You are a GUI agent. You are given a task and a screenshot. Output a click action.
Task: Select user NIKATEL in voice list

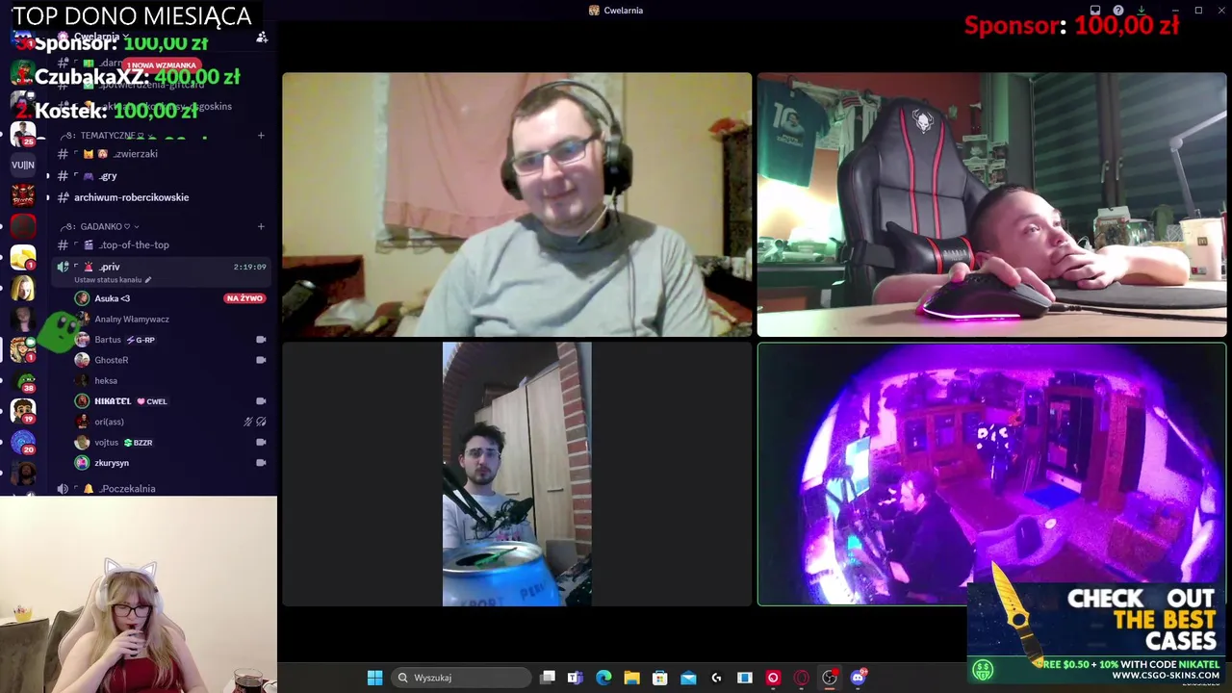(x=113, y=401)
